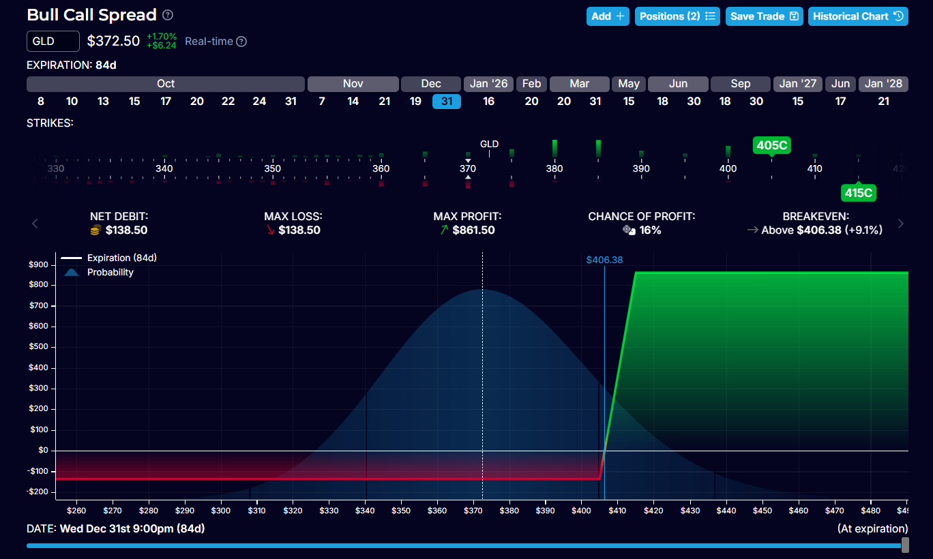Open the Historical Chart
This screenshot has width=933, height=559.
(857, 16)
